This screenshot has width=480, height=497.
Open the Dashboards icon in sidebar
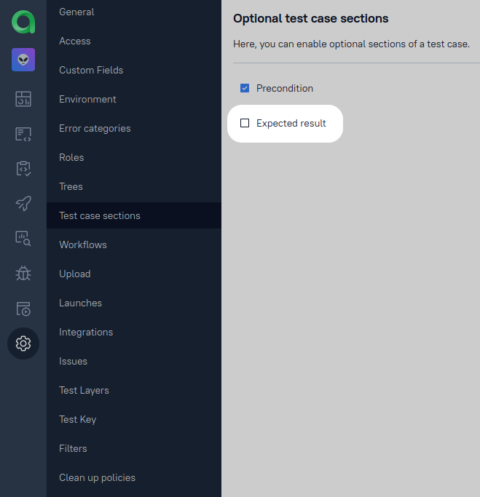23,99
